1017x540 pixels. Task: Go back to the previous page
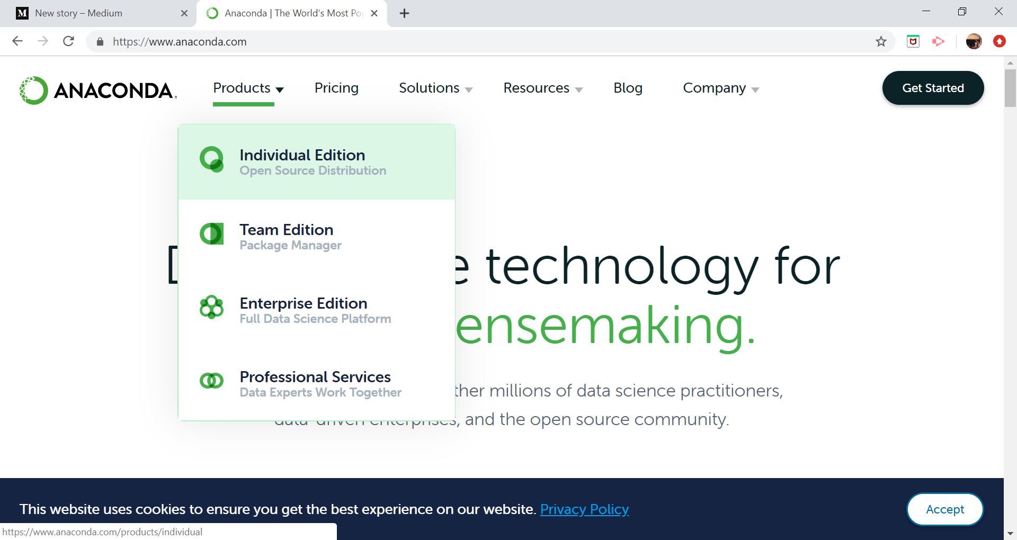17,41
